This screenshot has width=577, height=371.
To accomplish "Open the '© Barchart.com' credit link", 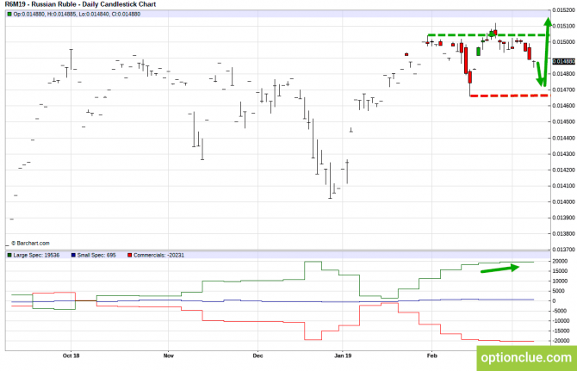I will 30,243.
